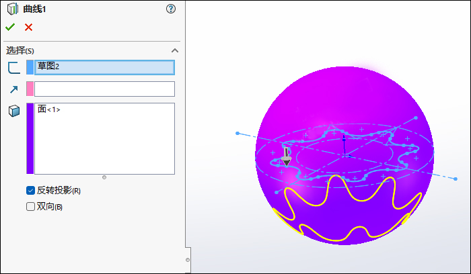Enable the 双向 checkbox
The width and height of the screenshot is (471, 274).
(x=30, y=207)
